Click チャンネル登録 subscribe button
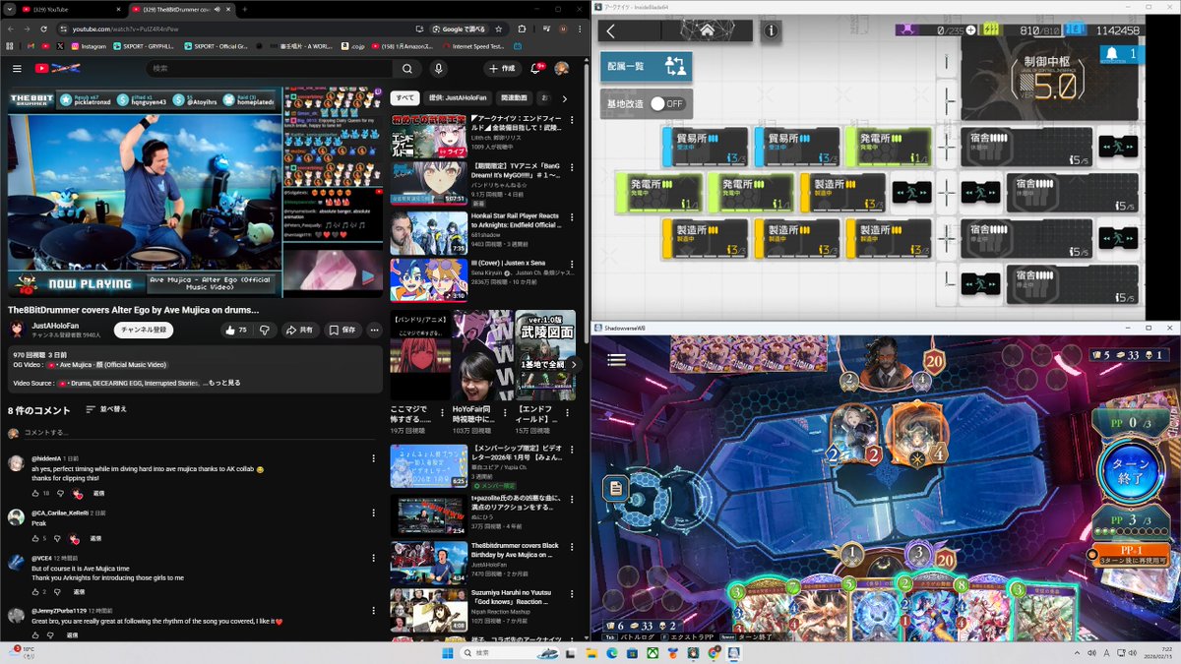Screen dimensions: 1181x664 144,331
